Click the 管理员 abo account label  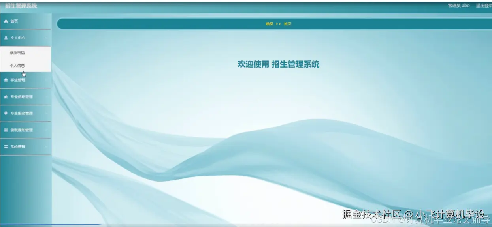tap(459, 6)
